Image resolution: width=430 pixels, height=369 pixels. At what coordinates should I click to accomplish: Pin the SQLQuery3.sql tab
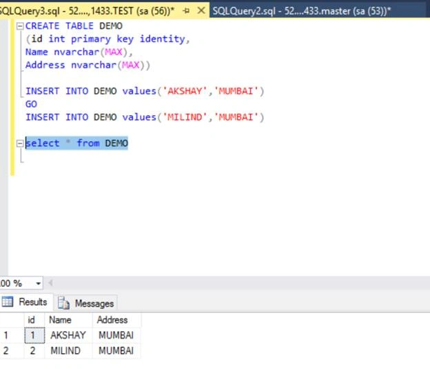click(186, 11)
